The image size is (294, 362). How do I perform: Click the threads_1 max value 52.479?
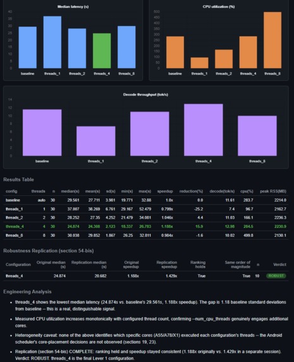click(145, 209)
